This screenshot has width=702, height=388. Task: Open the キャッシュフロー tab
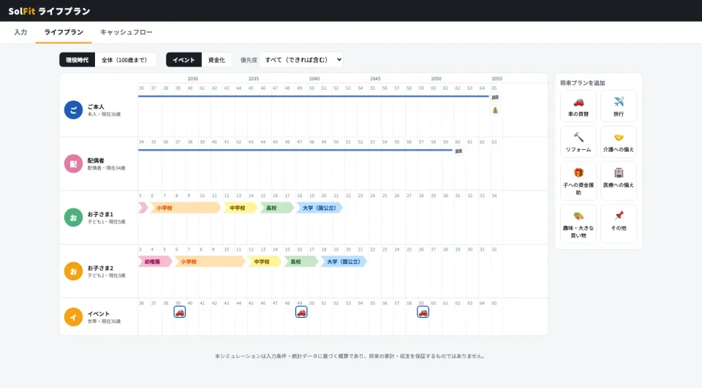click(127, 32)
